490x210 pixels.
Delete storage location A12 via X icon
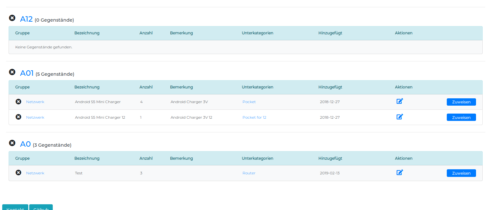[12, 18]
